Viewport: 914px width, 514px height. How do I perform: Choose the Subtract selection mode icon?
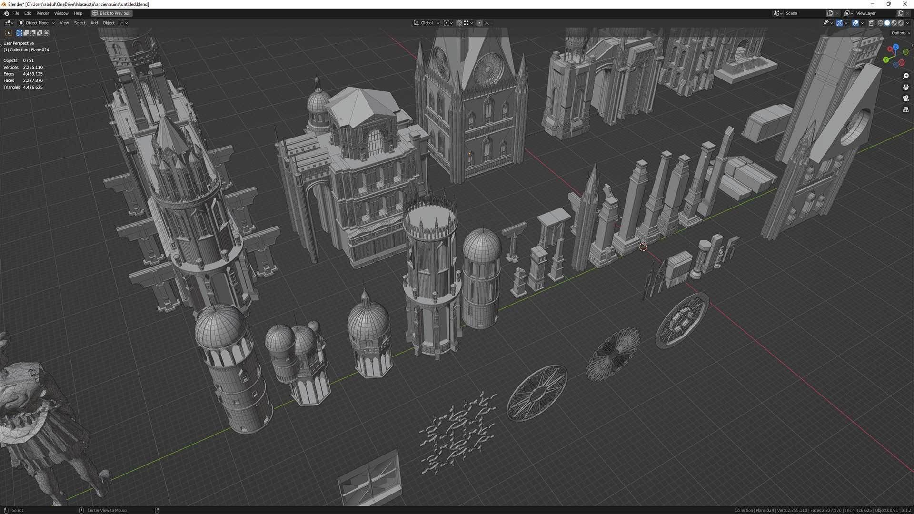point(33,33)
